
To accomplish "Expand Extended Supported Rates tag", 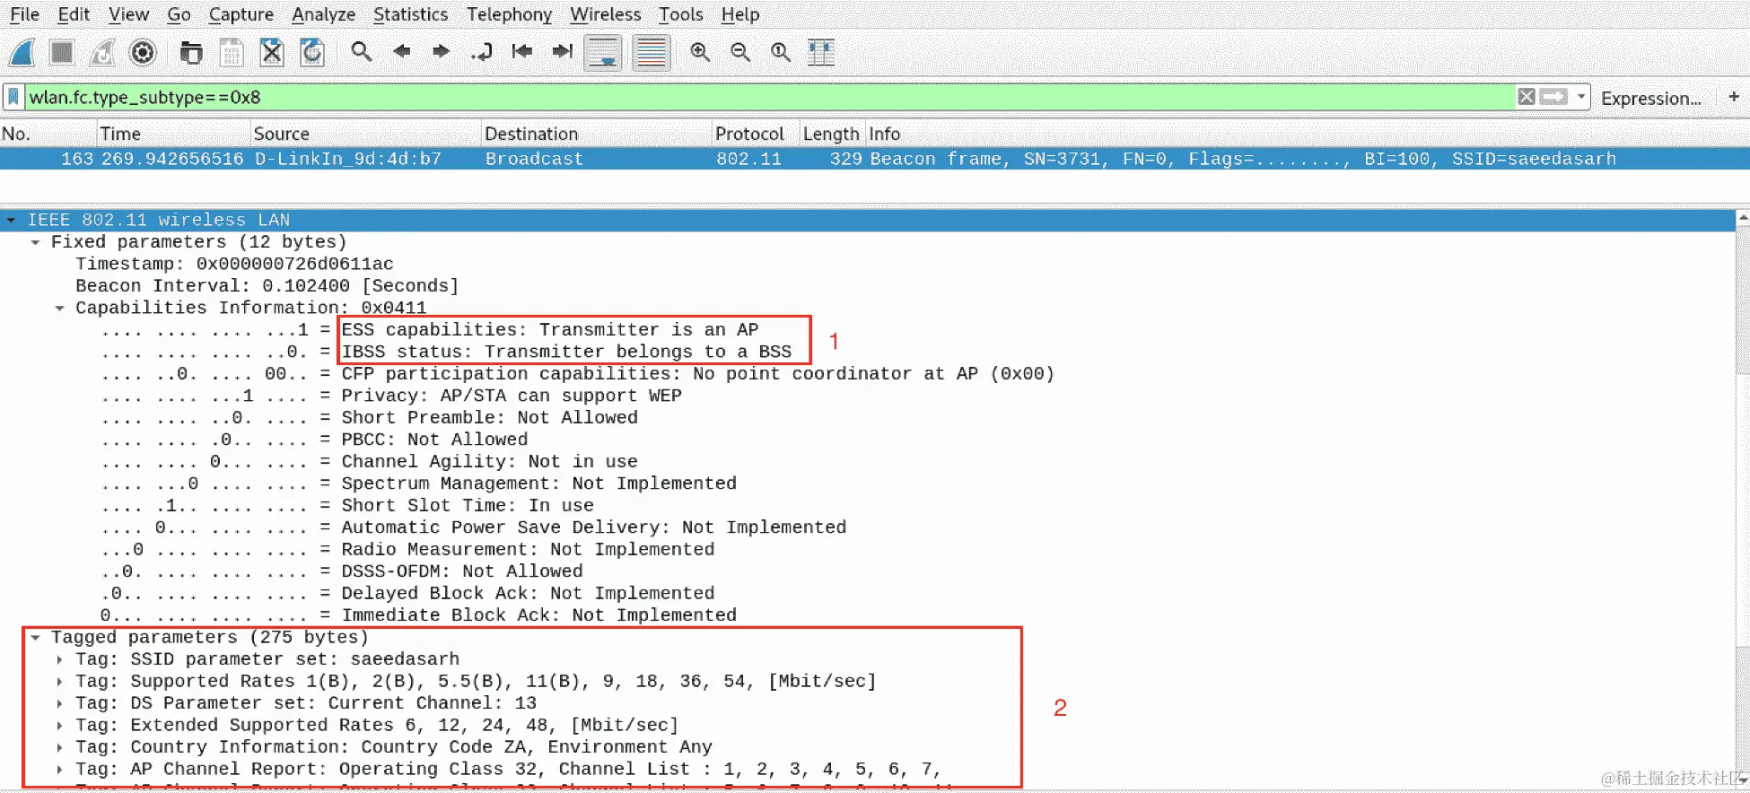I will click(59, 726).
